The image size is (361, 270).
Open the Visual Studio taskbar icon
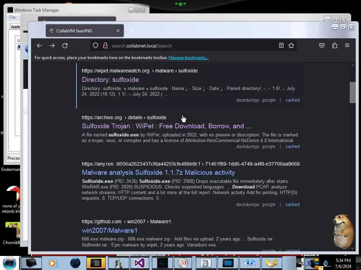139,263
